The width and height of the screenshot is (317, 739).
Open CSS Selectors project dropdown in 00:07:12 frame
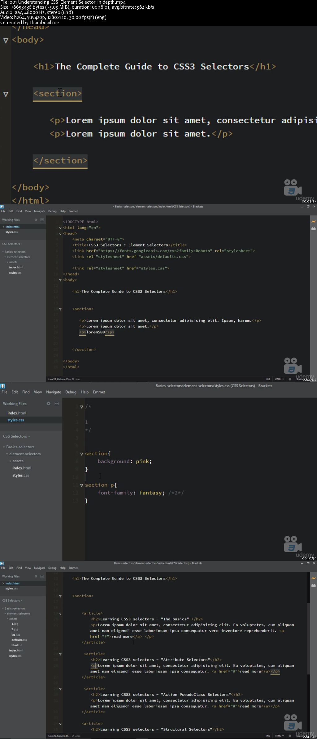pos(11,244)
